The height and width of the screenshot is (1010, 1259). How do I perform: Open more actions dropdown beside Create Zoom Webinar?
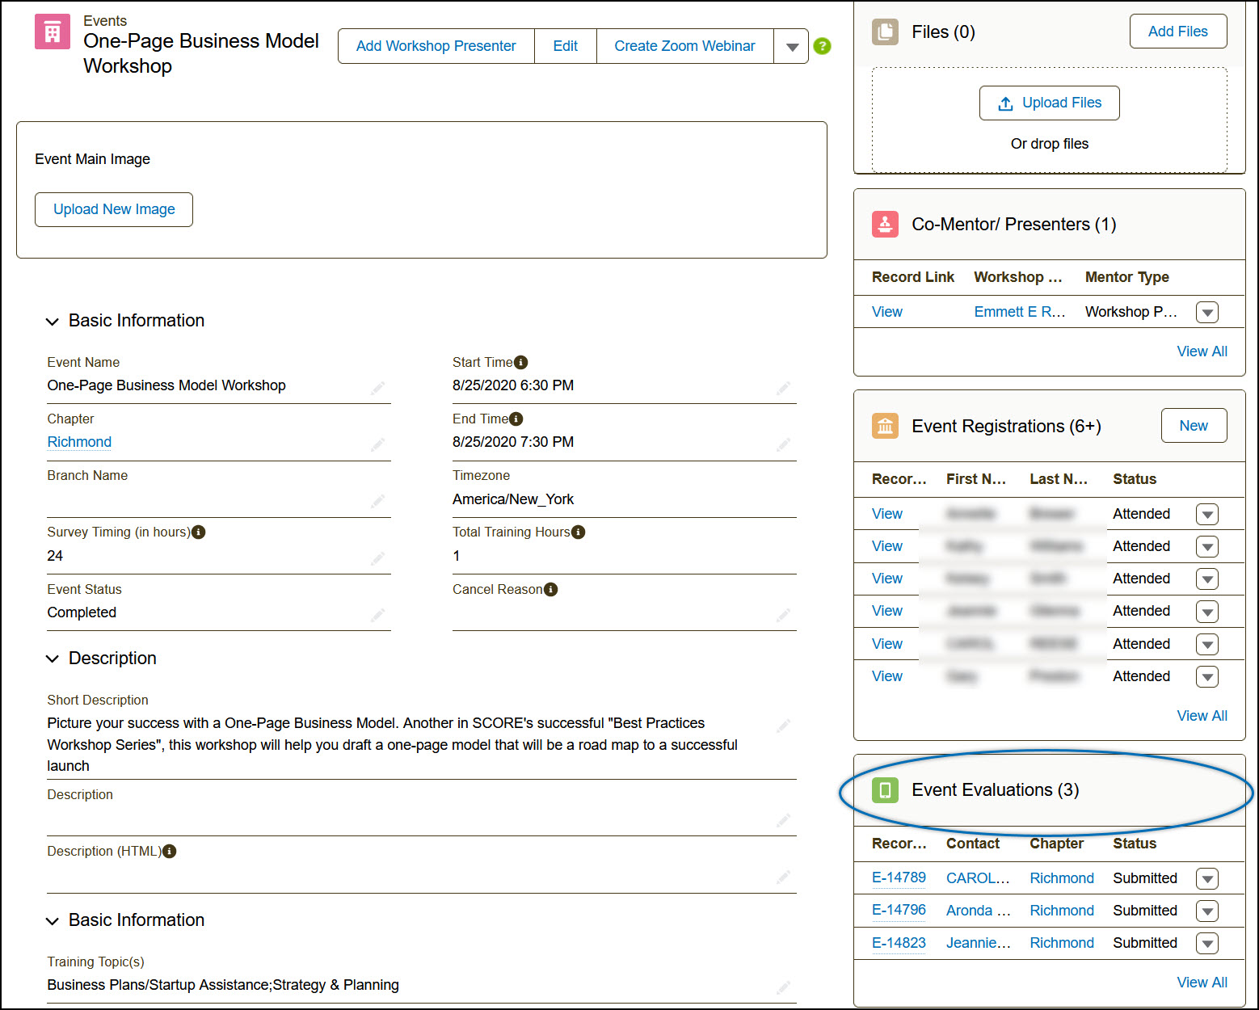tap(792, 47)
